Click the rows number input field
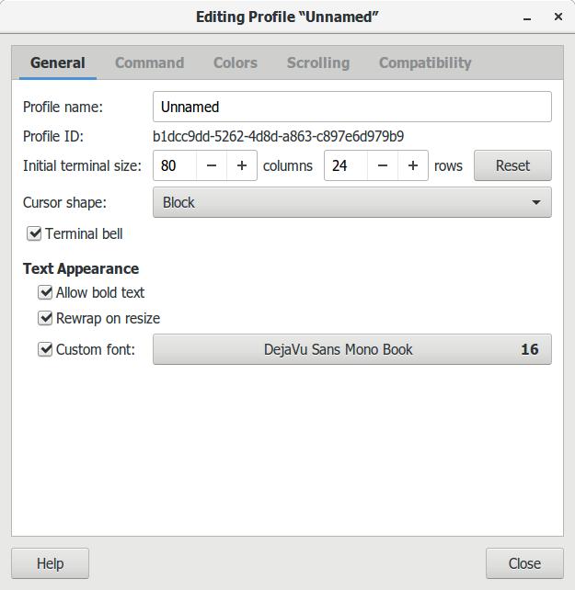Image resolution: width=575 pixels, height=590 pixels. pos(346,165)
